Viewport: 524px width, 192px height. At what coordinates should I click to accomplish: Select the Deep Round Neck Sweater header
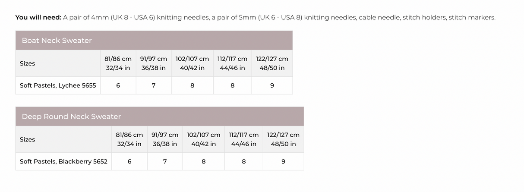point(71,116)
